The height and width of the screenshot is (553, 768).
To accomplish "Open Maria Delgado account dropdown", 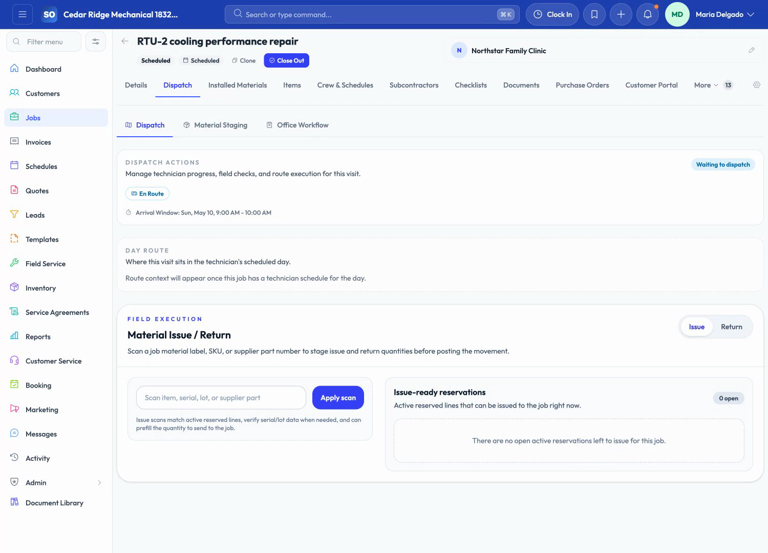I will 724,14.
